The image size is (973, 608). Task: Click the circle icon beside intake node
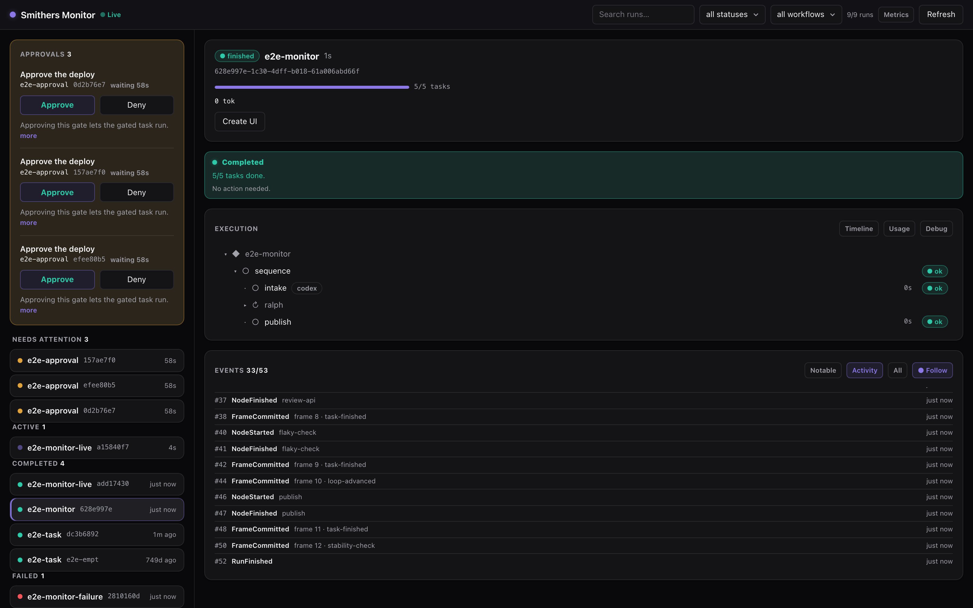(x=255, y=288)
